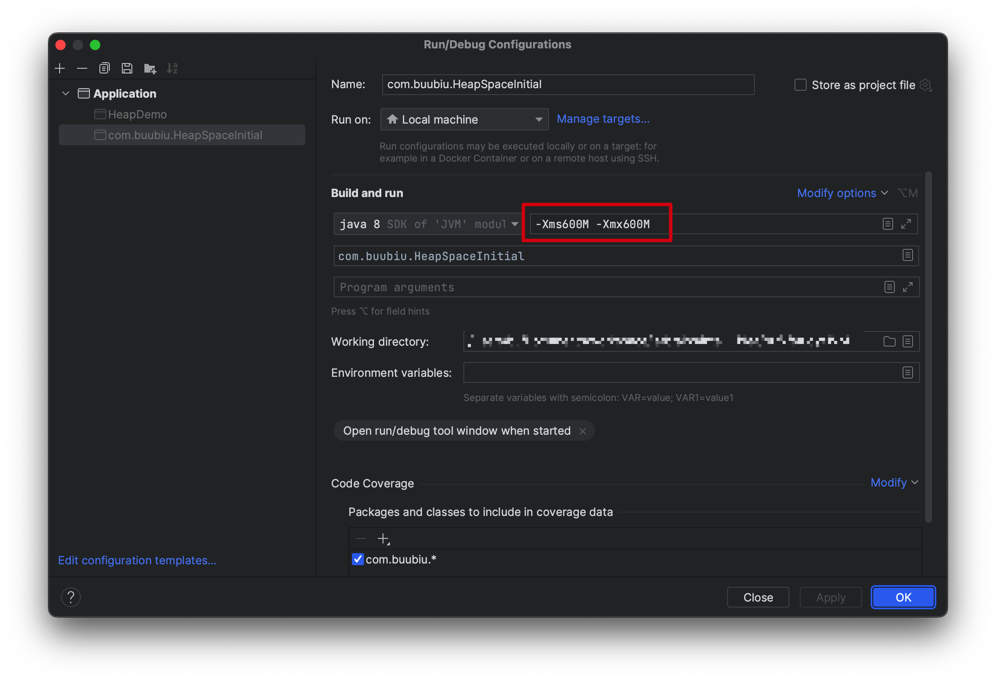996x681 pixels.
Task: Click the Manage targets link
Action: click(x=603, y=119)
